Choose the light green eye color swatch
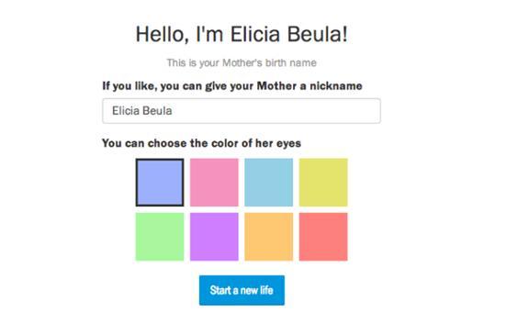 point(160,237)
